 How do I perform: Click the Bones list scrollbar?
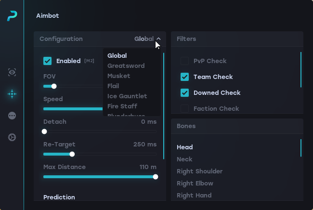(301, 148)
